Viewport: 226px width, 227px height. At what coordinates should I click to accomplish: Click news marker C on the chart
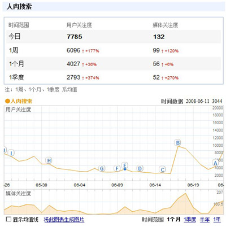coord(162,169)
